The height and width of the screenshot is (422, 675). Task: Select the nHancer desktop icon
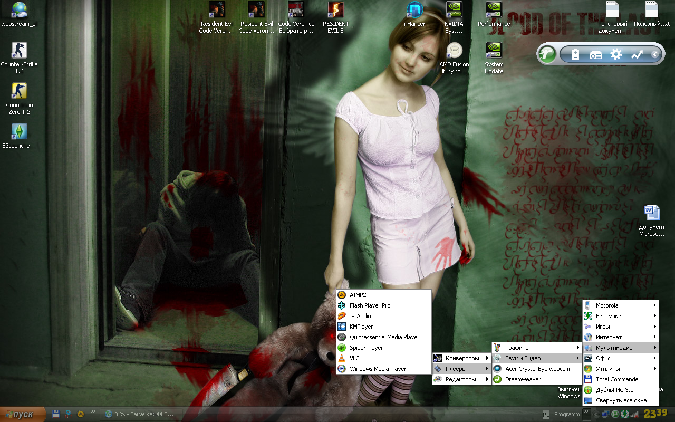coord(414,14)
